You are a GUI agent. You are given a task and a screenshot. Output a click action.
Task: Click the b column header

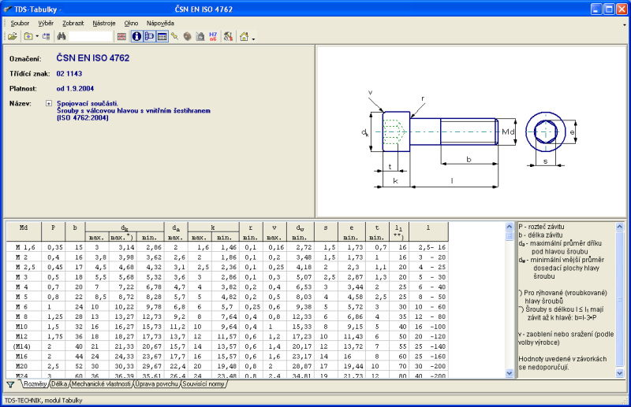[x=75, y=231]
